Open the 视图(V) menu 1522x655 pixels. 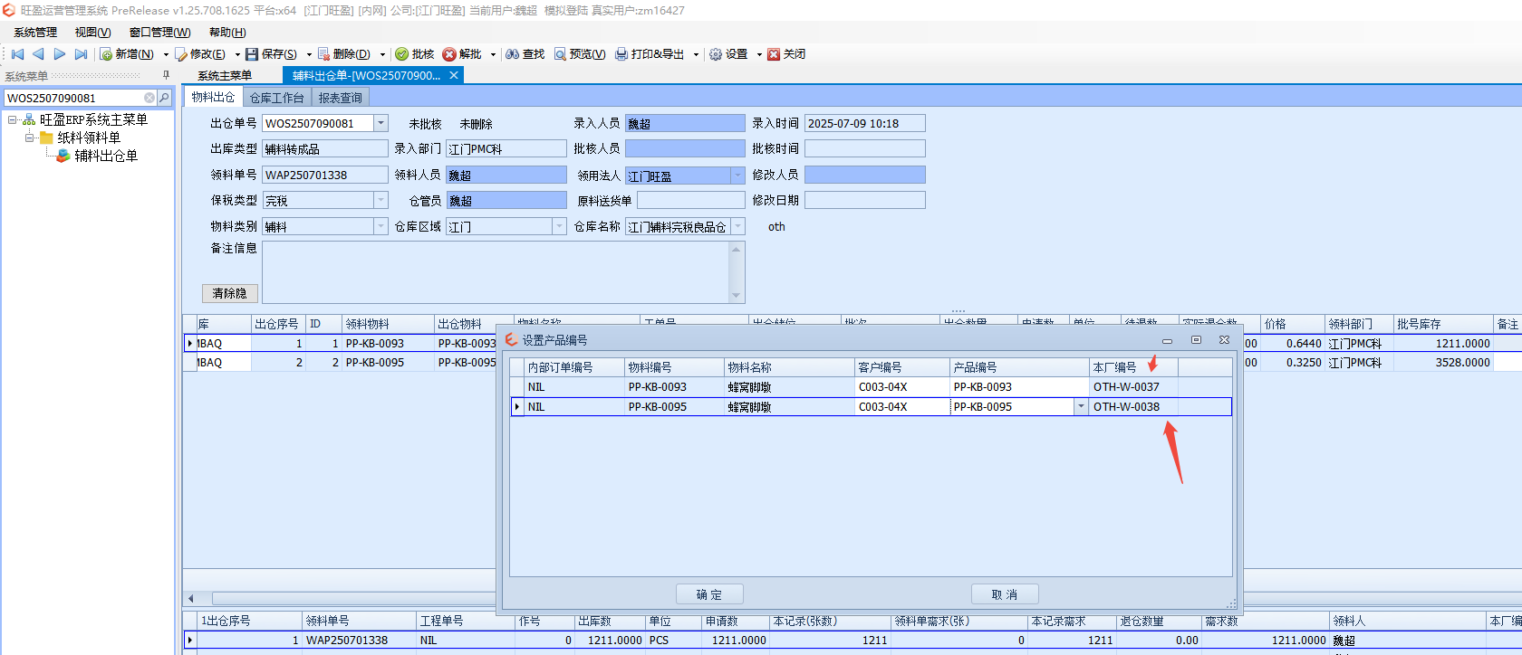point(92,33)
